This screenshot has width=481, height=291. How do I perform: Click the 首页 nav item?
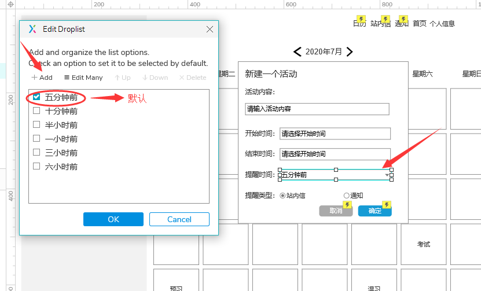coord(420,24)
